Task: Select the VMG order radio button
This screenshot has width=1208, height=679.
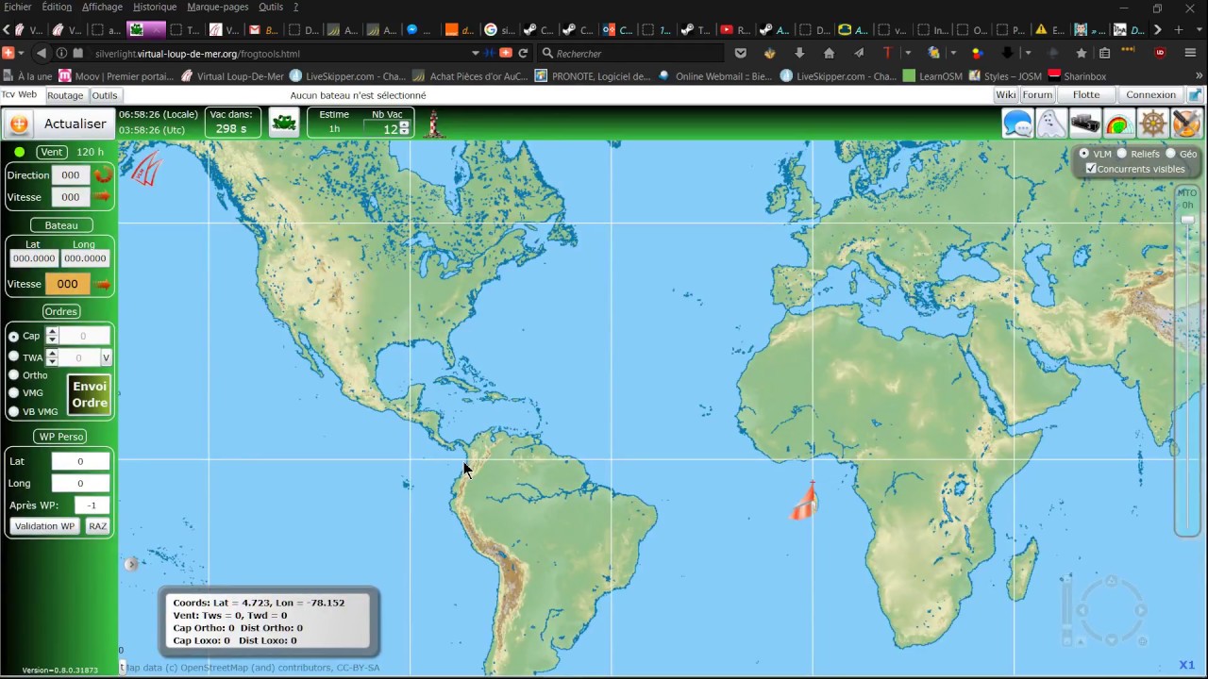Action: tap(14, 392)
